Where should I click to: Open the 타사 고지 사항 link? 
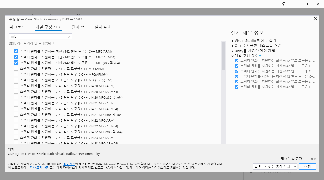(39, 168)
